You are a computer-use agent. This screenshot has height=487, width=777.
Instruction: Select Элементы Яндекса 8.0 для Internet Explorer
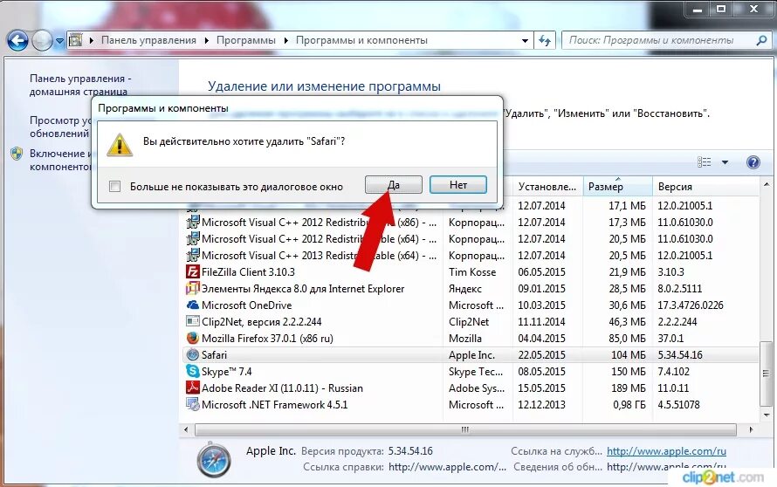pyautogui.click(x=303, y=288)
